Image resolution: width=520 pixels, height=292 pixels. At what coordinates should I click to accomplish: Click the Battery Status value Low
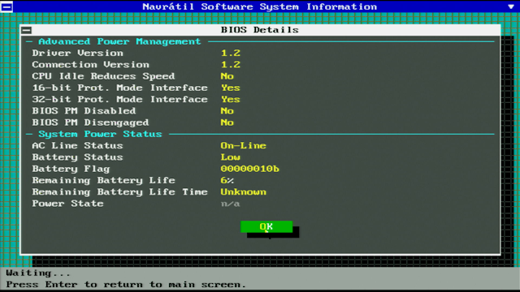tap(231, 157)
